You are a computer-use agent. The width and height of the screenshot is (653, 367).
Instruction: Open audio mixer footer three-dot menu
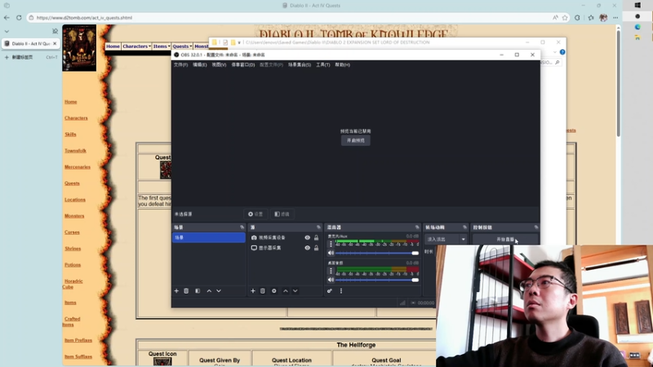(x=341, y=291)
